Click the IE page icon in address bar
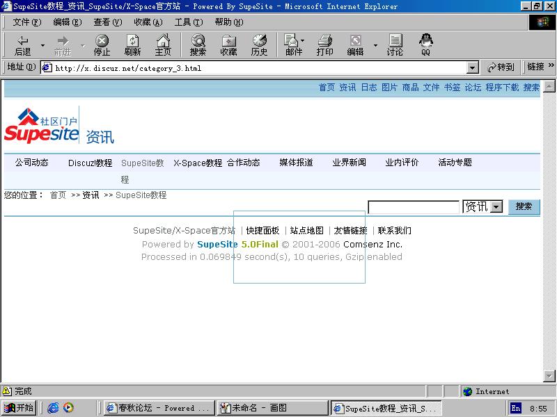This screenshot has height=417, width=557. click(47, 67)
